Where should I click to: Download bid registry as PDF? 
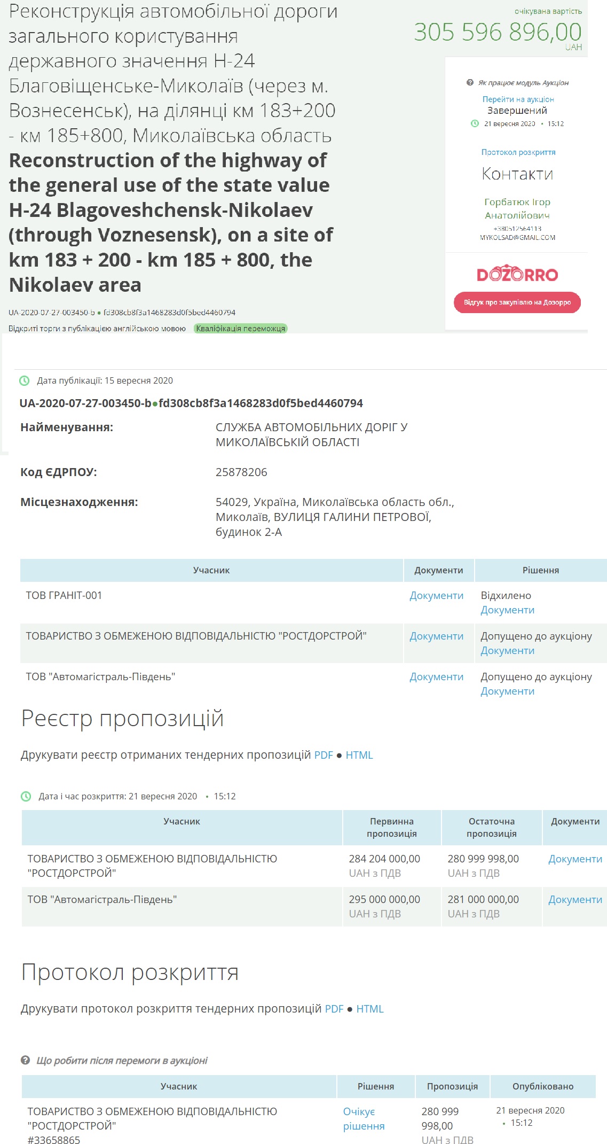(x=324, y=755)
